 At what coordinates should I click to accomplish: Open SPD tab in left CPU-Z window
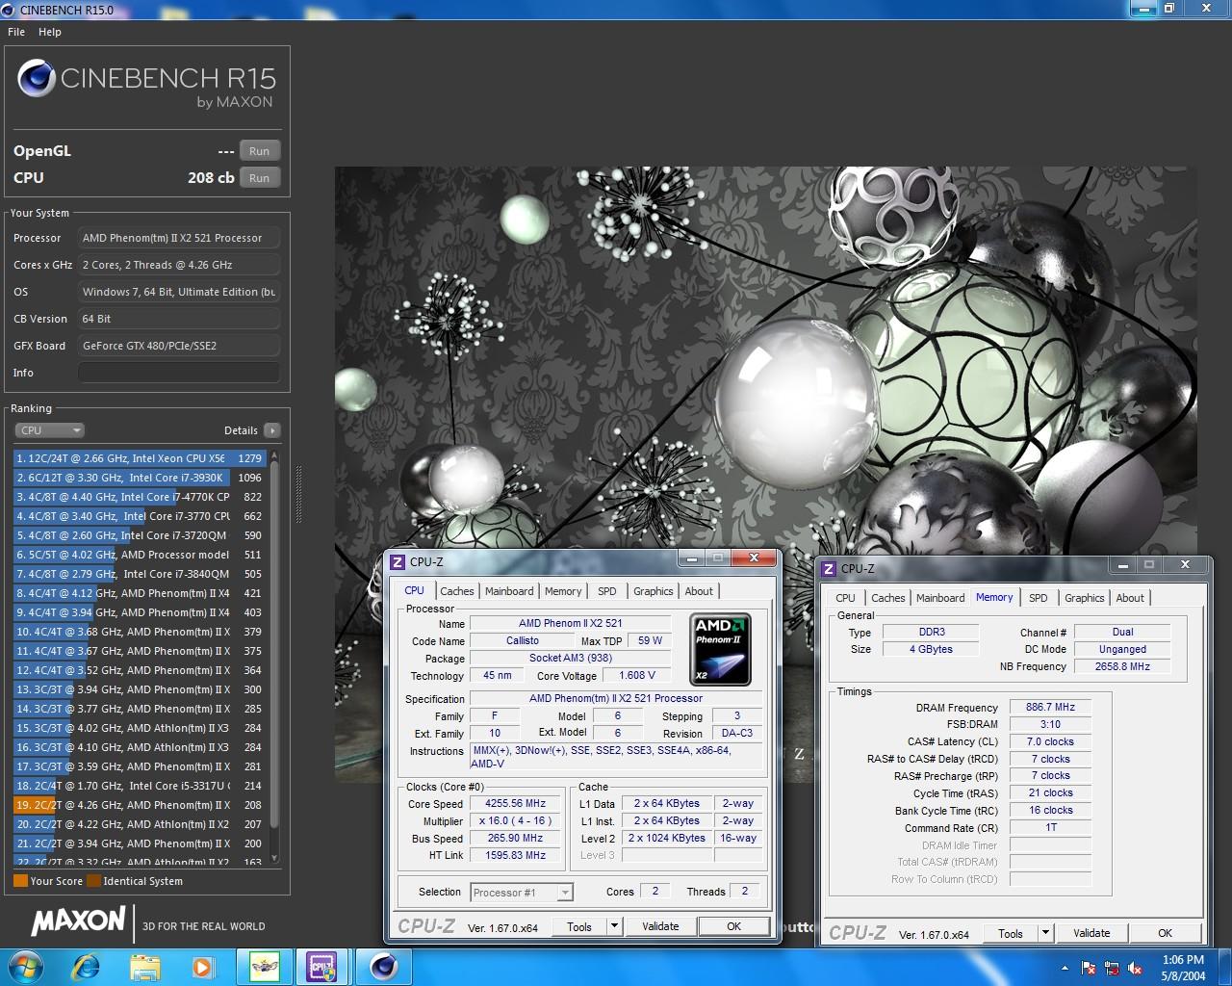pos(607,591)
